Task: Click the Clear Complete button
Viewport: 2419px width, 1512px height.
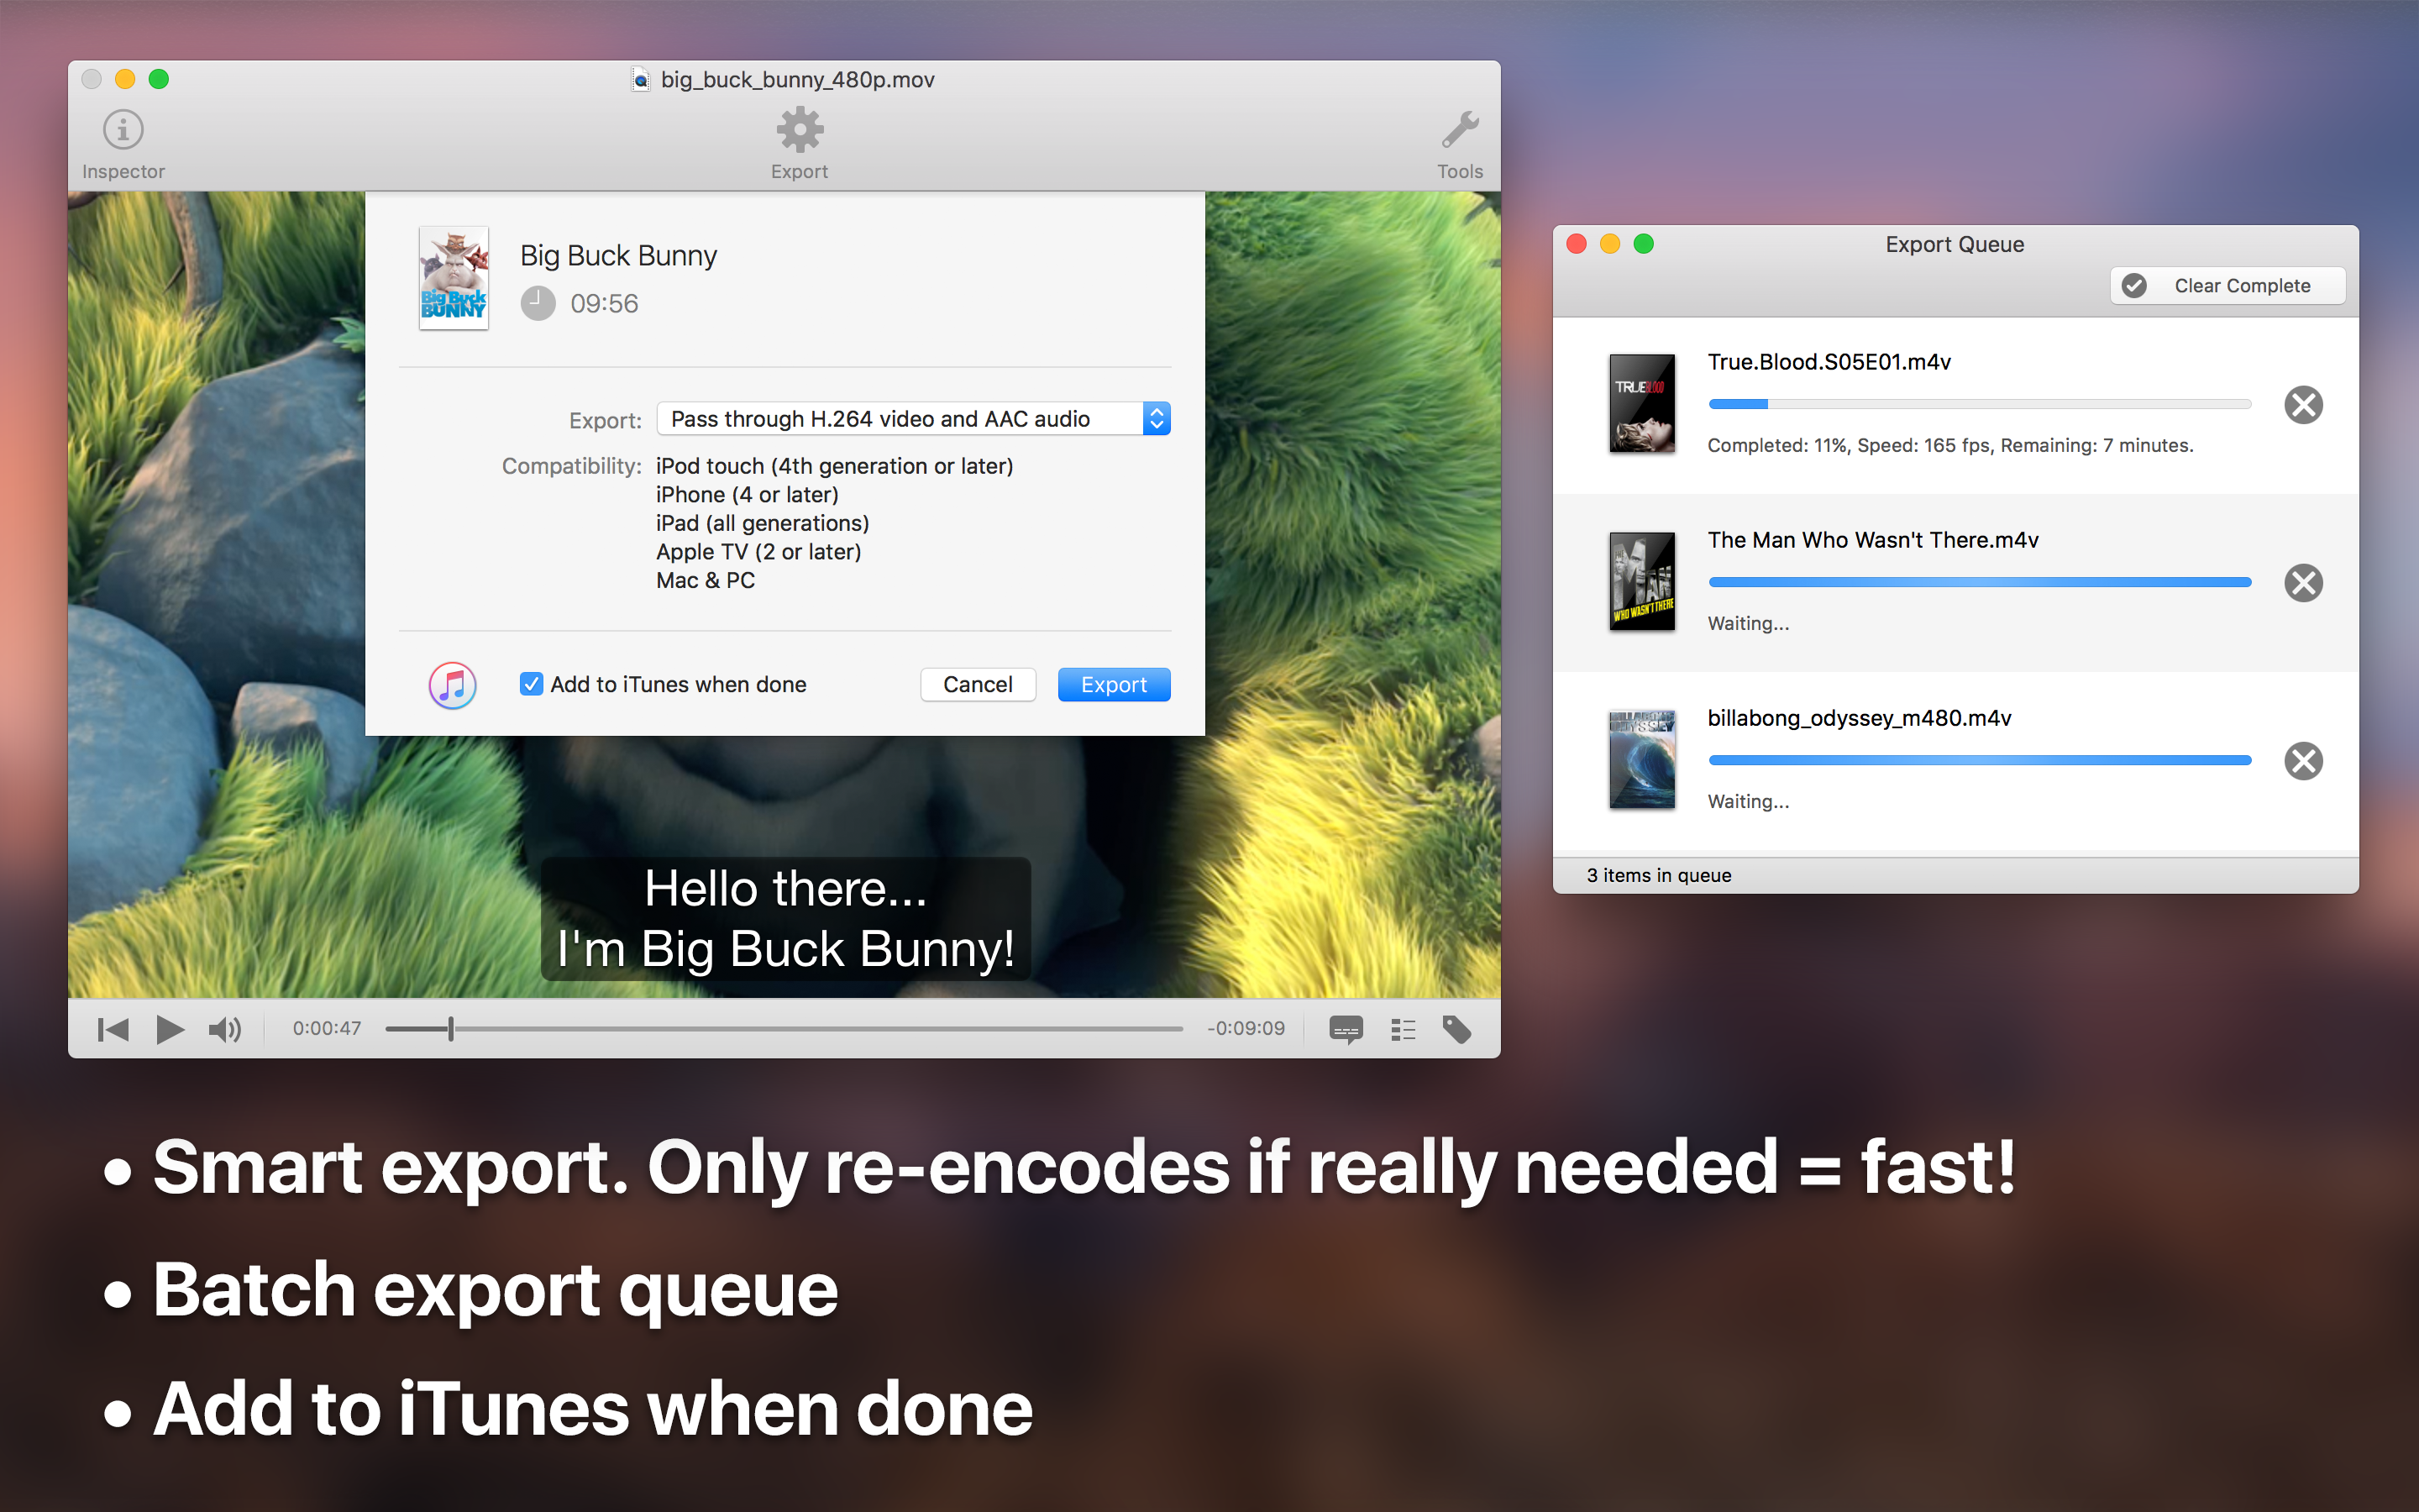Action: tap(2227, 286)
